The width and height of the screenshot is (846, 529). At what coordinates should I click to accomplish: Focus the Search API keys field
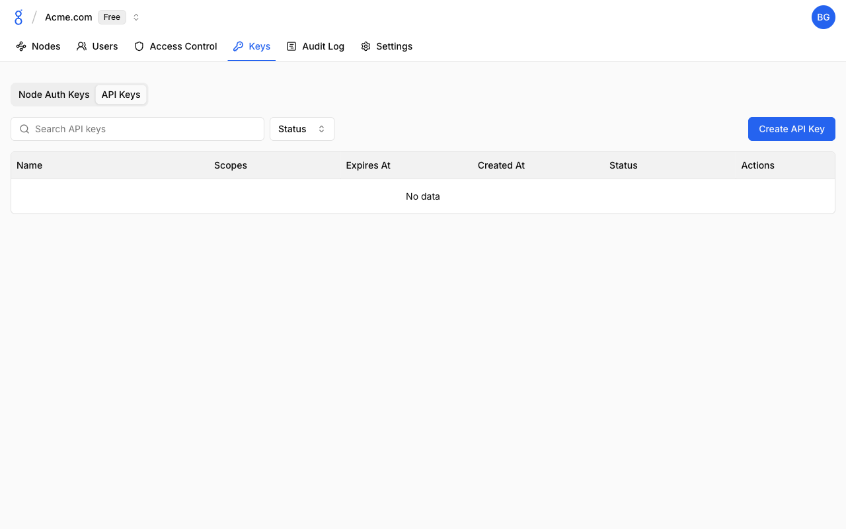tap(145, 129)
